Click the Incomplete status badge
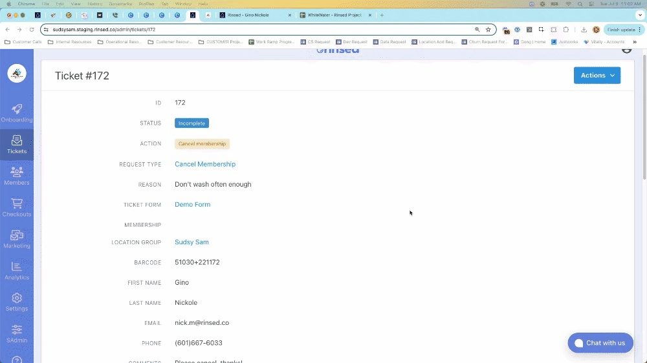Image resolution: width=647 pixels, height=363 pixels. [x=192, y=123]
